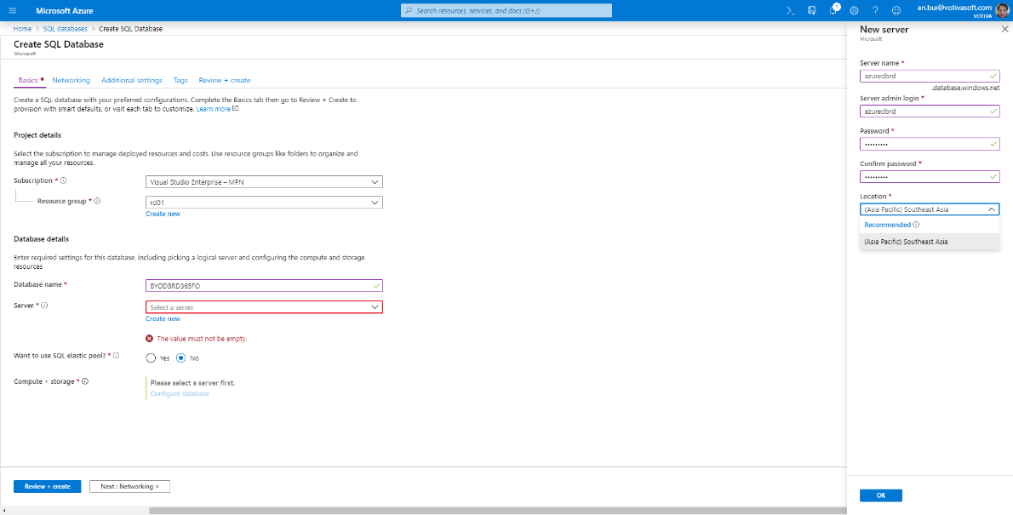The height and width of the screenshot is (515, 1013).
Task: Select Yes for SQL elastic pool
Action: [x=151, y=358]
